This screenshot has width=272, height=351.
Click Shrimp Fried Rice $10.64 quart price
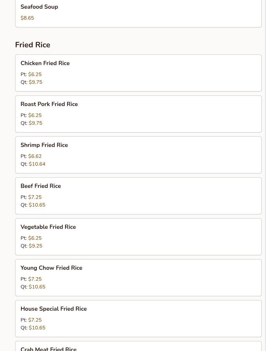[x=37, y=164]
